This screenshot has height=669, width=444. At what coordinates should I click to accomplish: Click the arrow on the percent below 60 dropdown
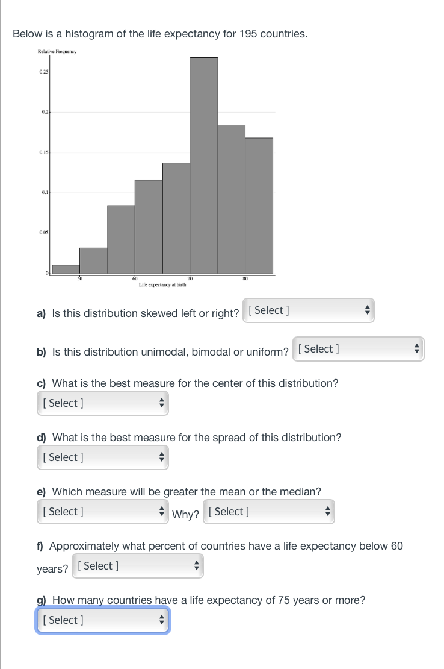(x=197, y=565)
